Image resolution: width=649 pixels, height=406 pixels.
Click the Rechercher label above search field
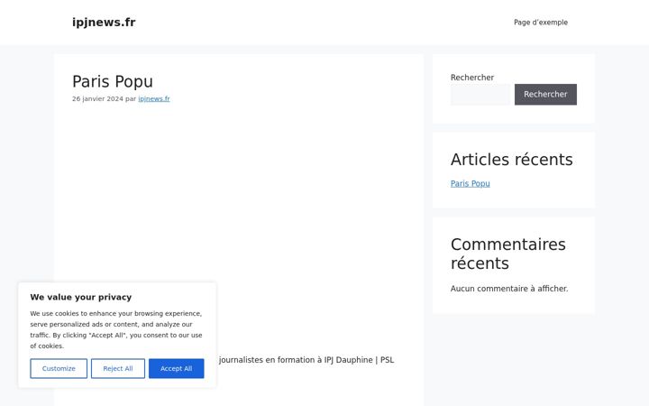(472, 78)
